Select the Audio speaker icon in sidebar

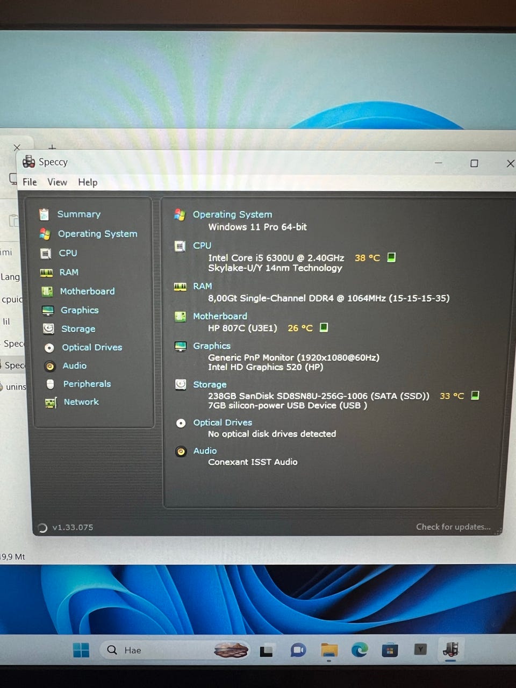tap(50, 366)
